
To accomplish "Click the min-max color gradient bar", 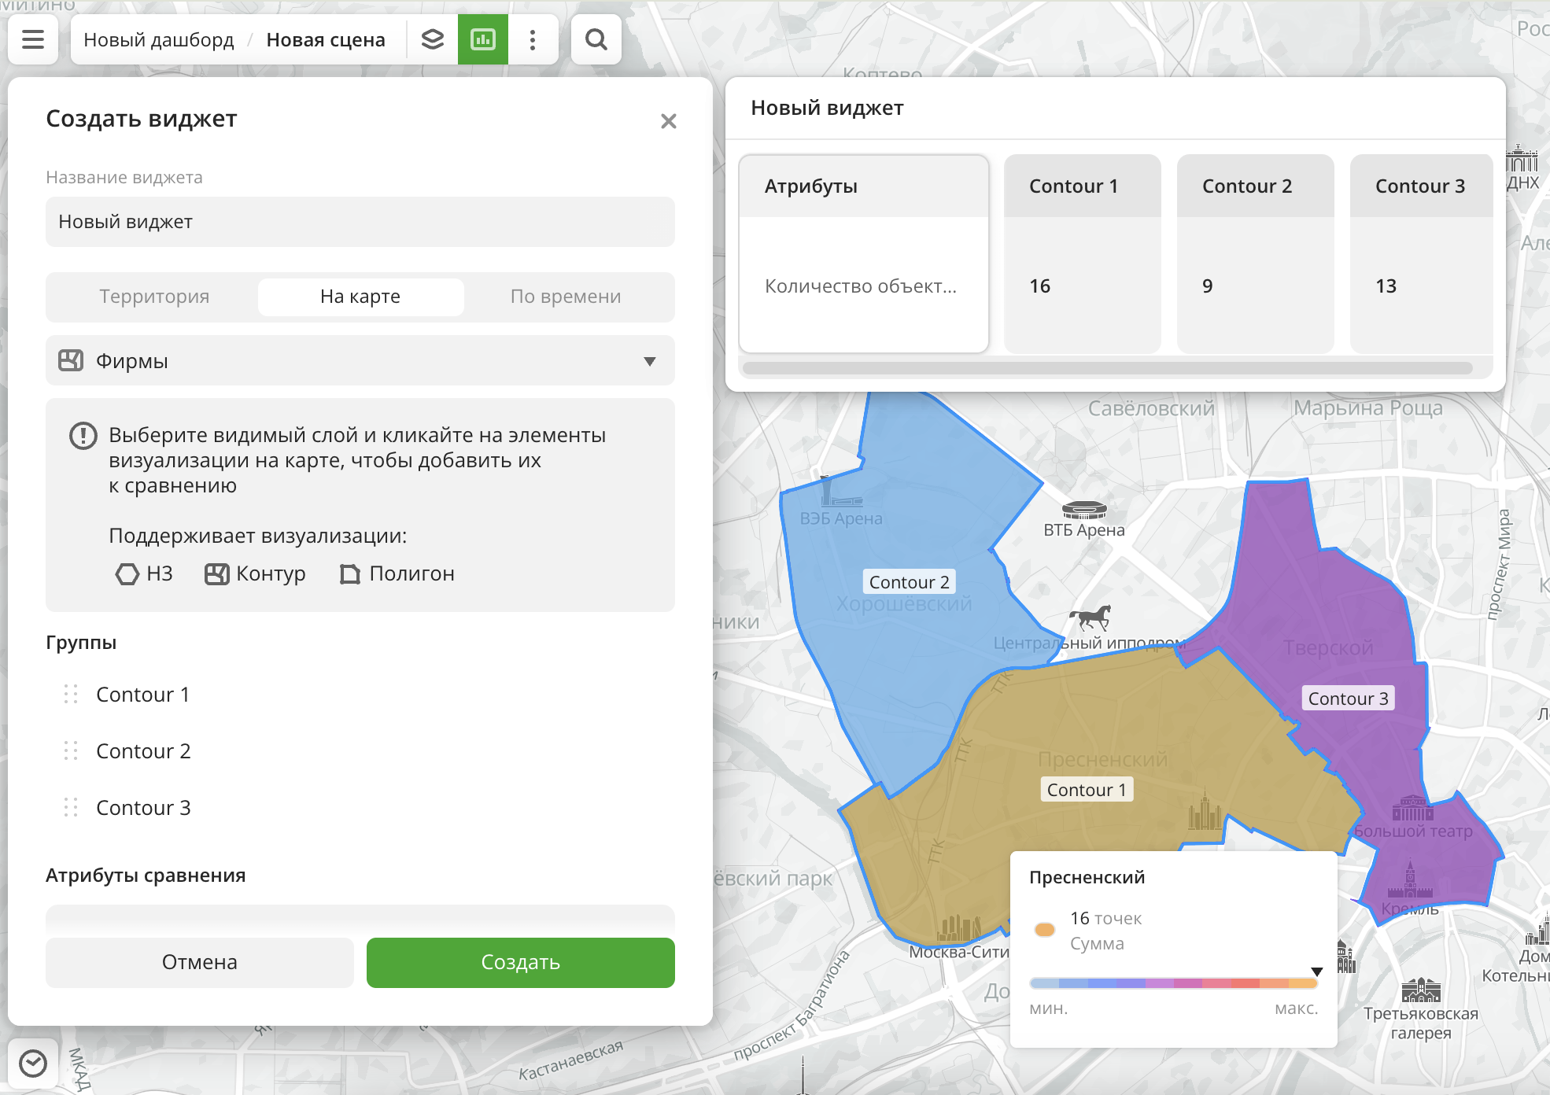I will click(1172, 983).
